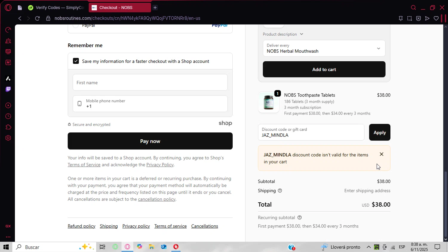This screenshot has width=448, height=252.
Task: Open footer Privacy policy link
Action: tap(136, 226)
